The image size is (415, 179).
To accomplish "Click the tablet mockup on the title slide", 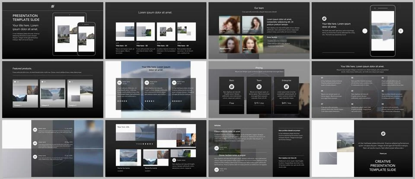I will tap(69, 34).
